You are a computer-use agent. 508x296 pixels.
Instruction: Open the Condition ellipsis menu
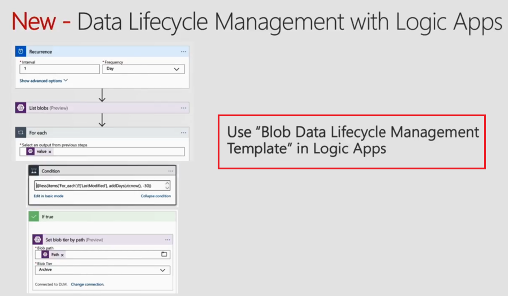[x=171, y=171]
